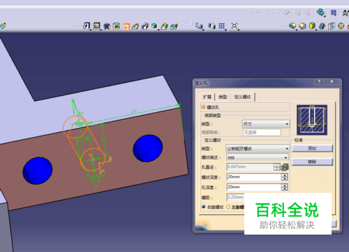Click the orange highlighted Hole tool icon

coord(126,26)
